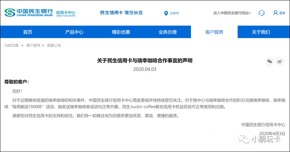Viewport: 290px width, 152px height.
Task: Click the China Minsheng Bank logo
Action: (29, 13)
